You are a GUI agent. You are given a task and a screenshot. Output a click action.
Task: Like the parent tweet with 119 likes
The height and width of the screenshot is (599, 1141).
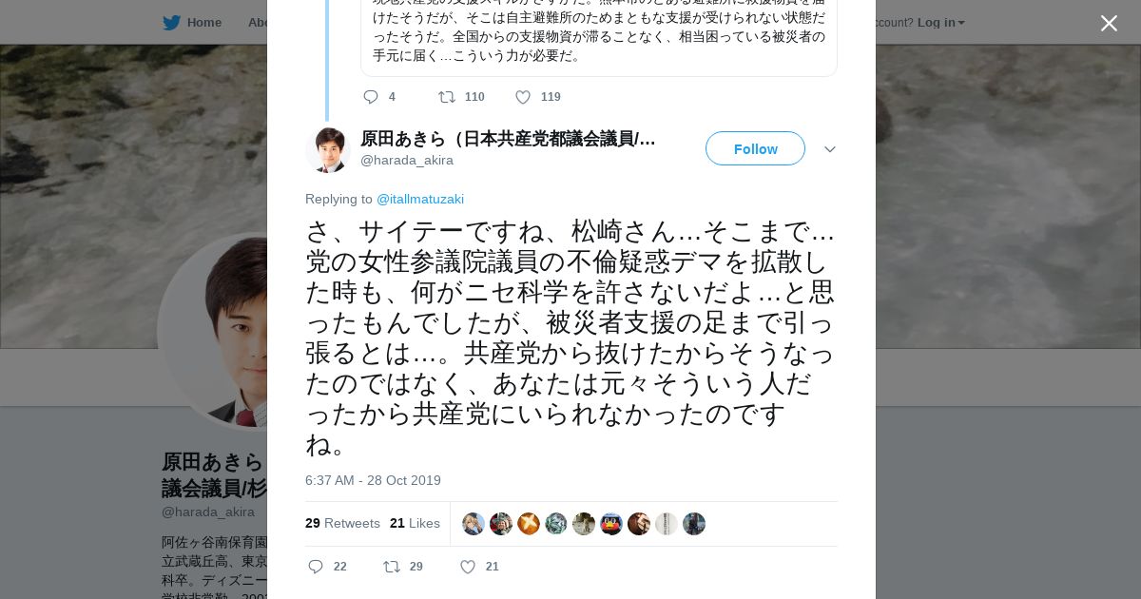tap(523, 97)
